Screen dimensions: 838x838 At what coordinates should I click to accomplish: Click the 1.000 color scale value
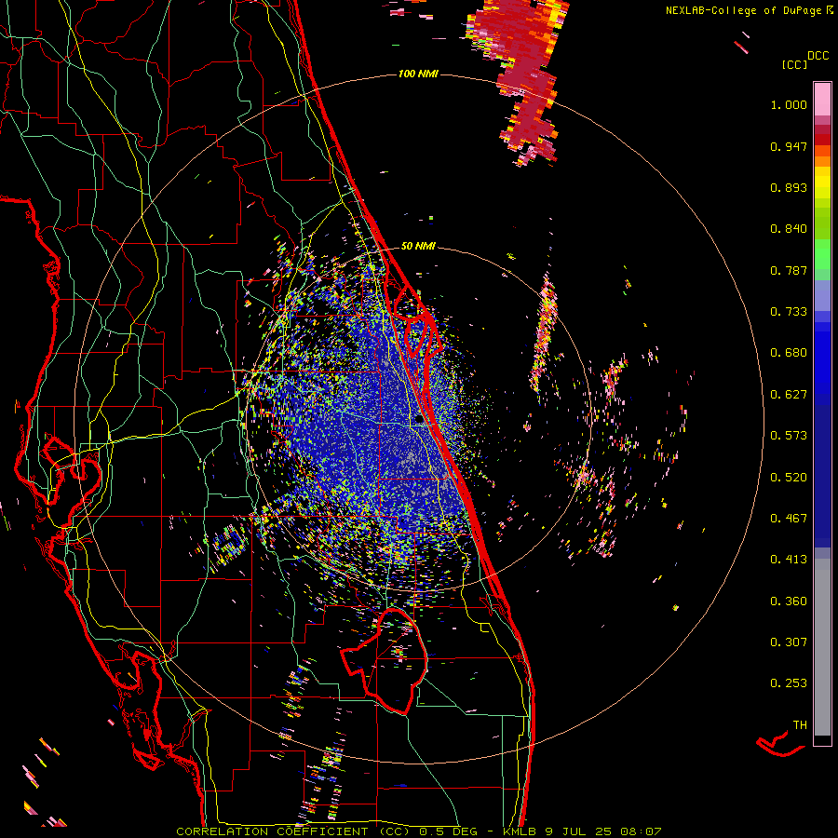point(789,104)
